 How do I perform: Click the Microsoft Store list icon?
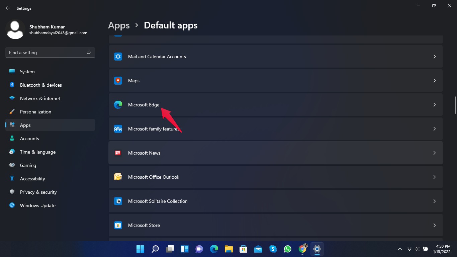118,225
